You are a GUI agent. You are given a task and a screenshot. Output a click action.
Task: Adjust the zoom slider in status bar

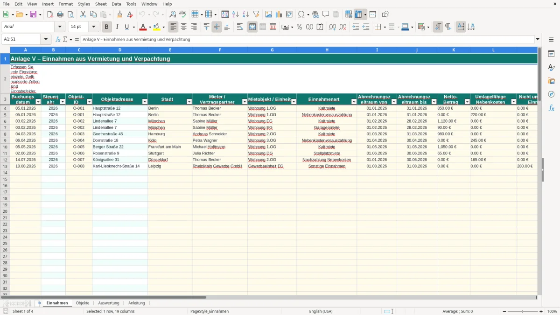click(523, 311)
